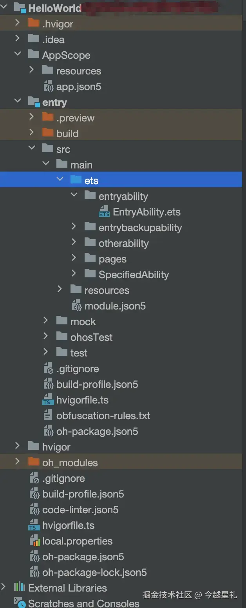Click the orange .hvigor folder icon
Image resolution: width=246 pixels, height=608 pixels.
click(34, 24)
